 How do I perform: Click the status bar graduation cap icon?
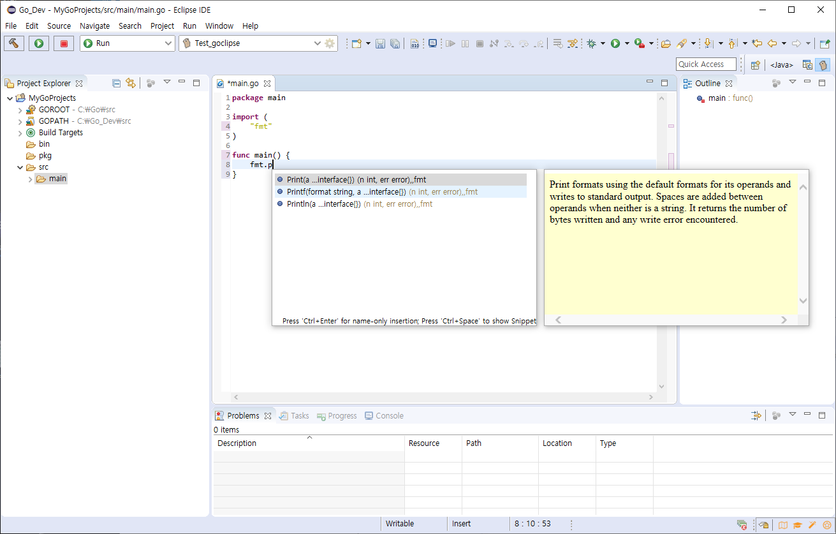[797, 524]
